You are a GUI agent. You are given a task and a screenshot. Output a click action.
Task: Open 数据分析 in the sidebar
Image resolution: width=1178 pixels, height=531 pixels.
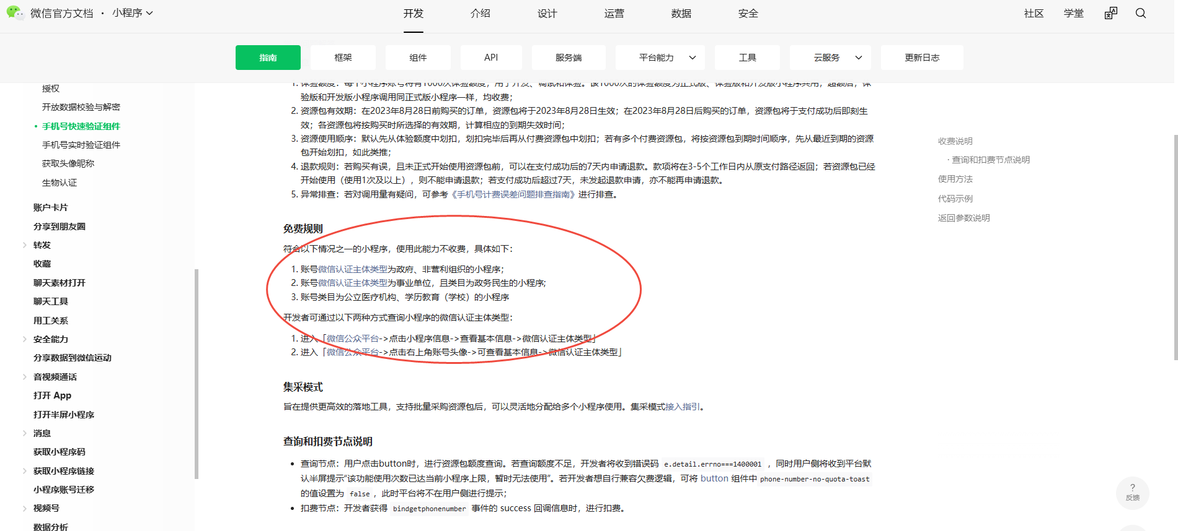(51, 527)
